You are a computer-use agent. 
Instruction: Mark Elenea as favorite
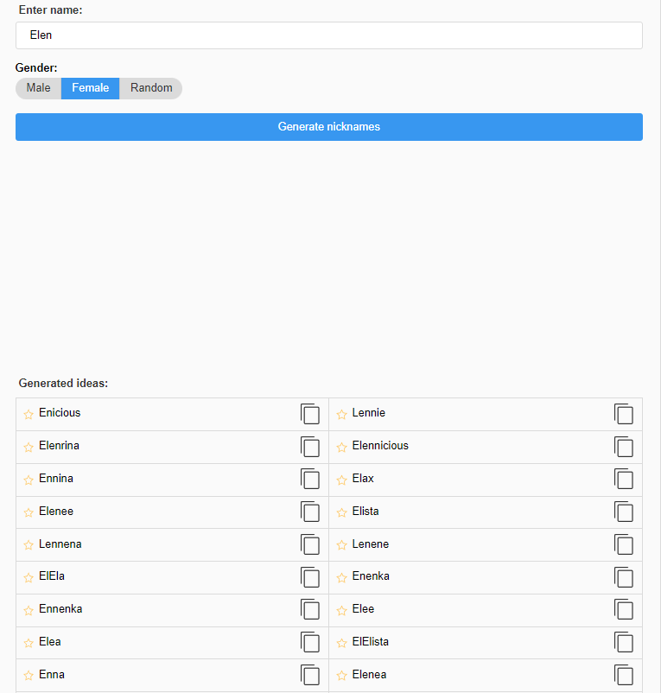[x=342, y=677]
